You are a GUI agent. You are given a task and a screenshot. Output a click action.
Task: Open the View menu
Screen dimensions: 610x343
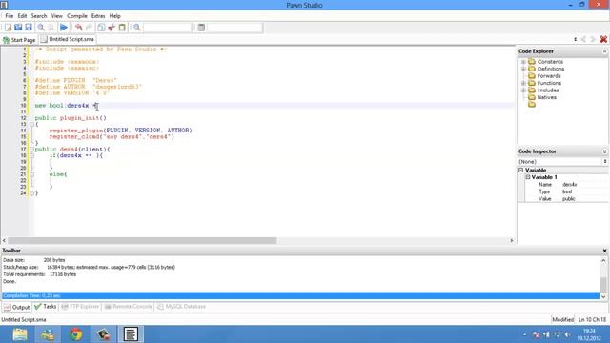[x=57, y=16]
